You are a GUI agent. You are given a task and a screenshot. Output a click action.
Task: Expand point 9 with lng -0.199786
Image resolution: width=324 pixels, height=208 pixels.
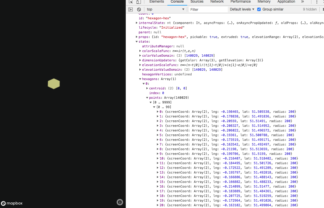tap(158, 154)
